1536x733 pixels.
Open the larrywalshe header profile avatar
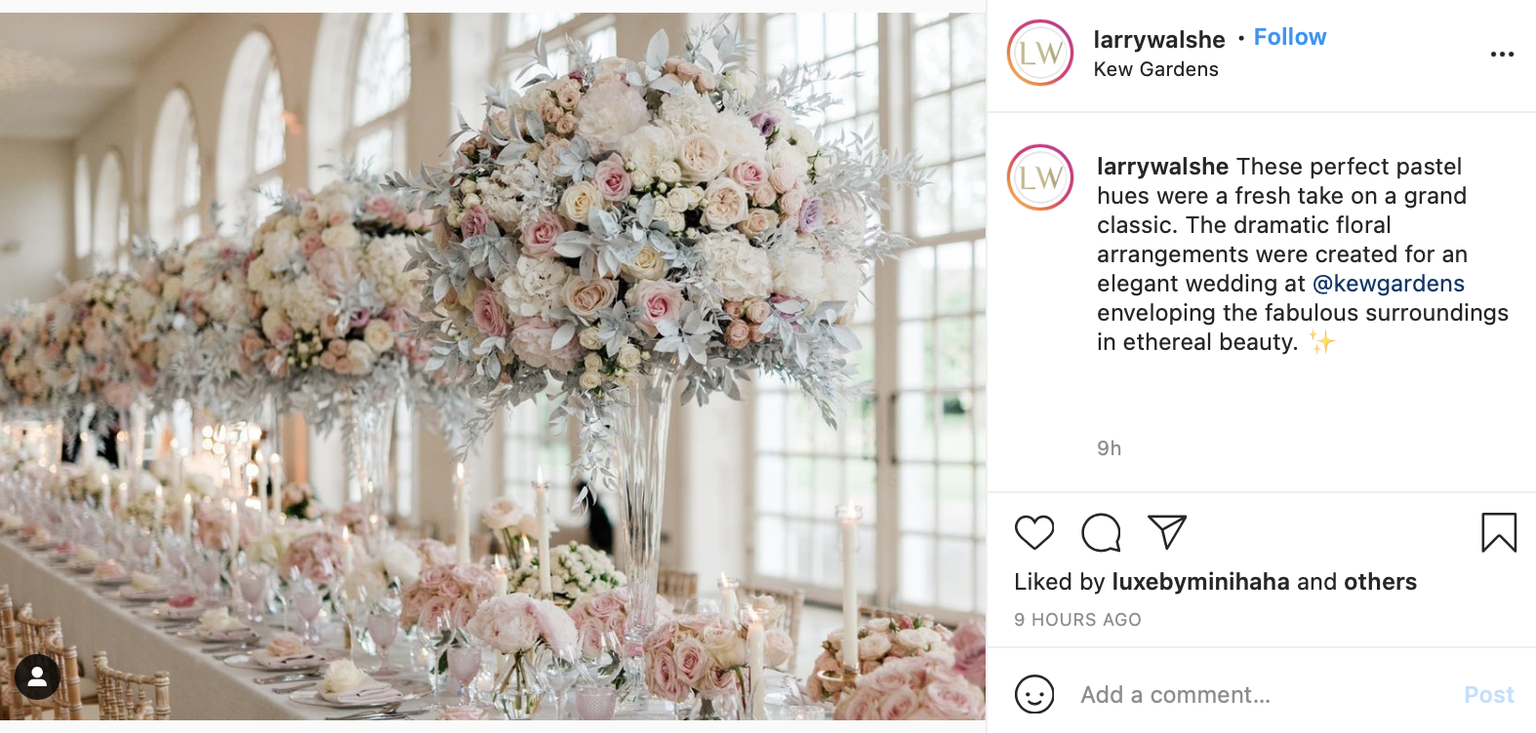(x=1040, y=53)
